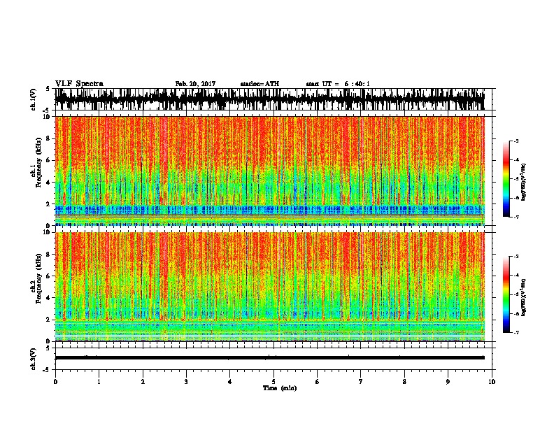Select the "Feb. 20, 2017" date text
Viewport: 554px width, 428px height.
(195, 84)
